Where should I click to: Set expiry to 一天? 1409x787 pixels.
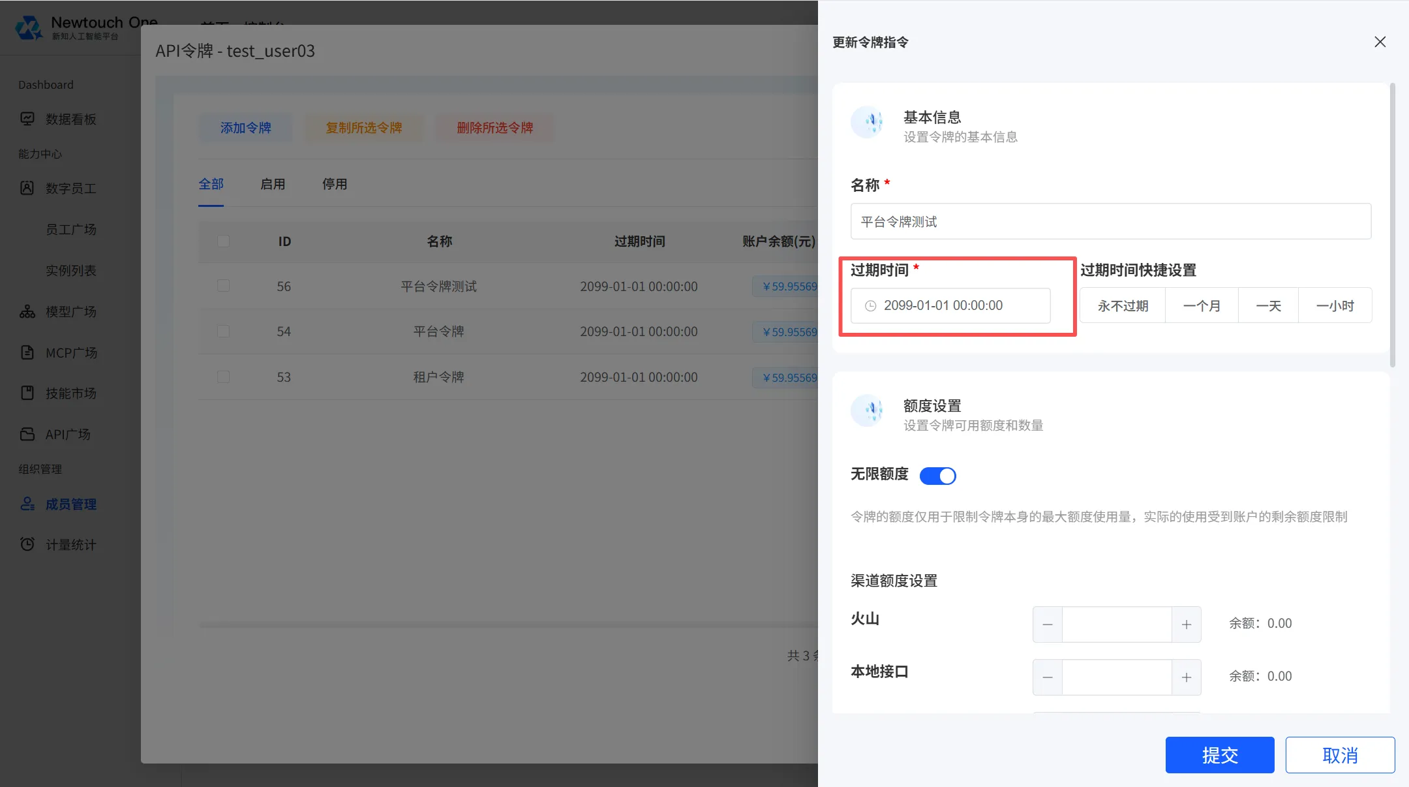(x=1268, y=305)
